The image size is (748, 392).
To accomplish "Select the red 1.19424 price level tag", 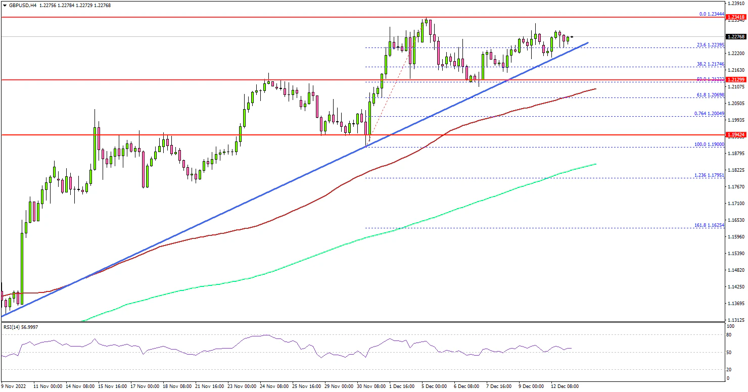I will (x=735, y=135).
